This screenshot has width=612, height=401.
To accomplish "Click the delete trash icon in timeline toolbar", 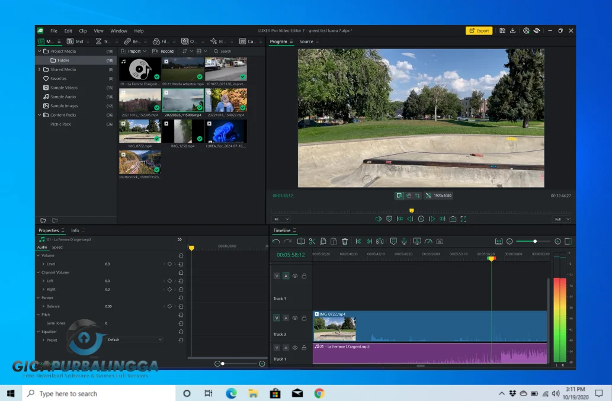I will pos(344,241).
